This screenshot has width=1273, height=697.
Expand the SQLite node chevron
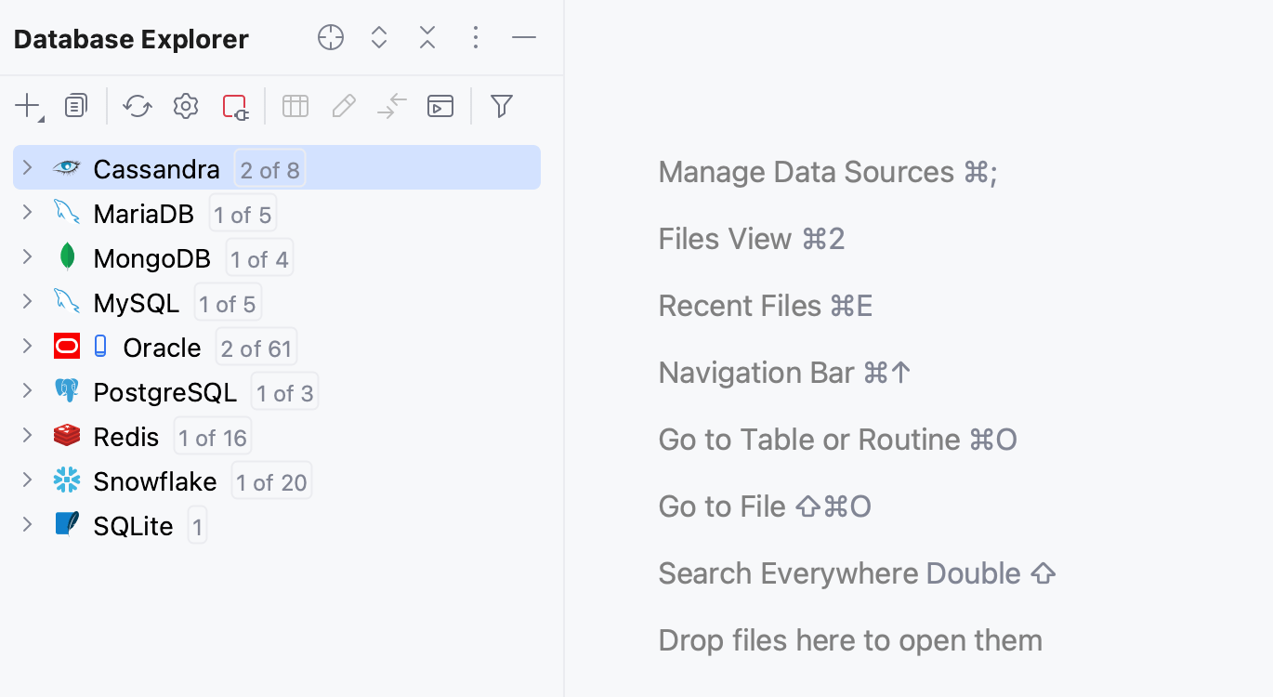[28, 525]
